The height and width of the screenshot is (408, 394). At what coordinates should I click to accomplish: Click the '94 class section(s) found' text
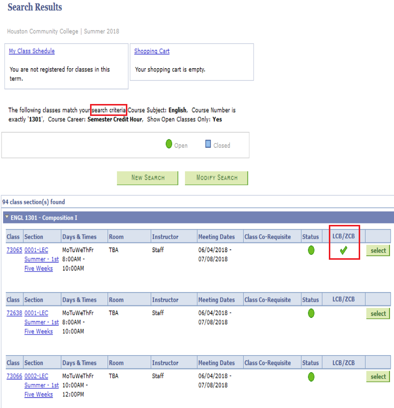(33, 202)
